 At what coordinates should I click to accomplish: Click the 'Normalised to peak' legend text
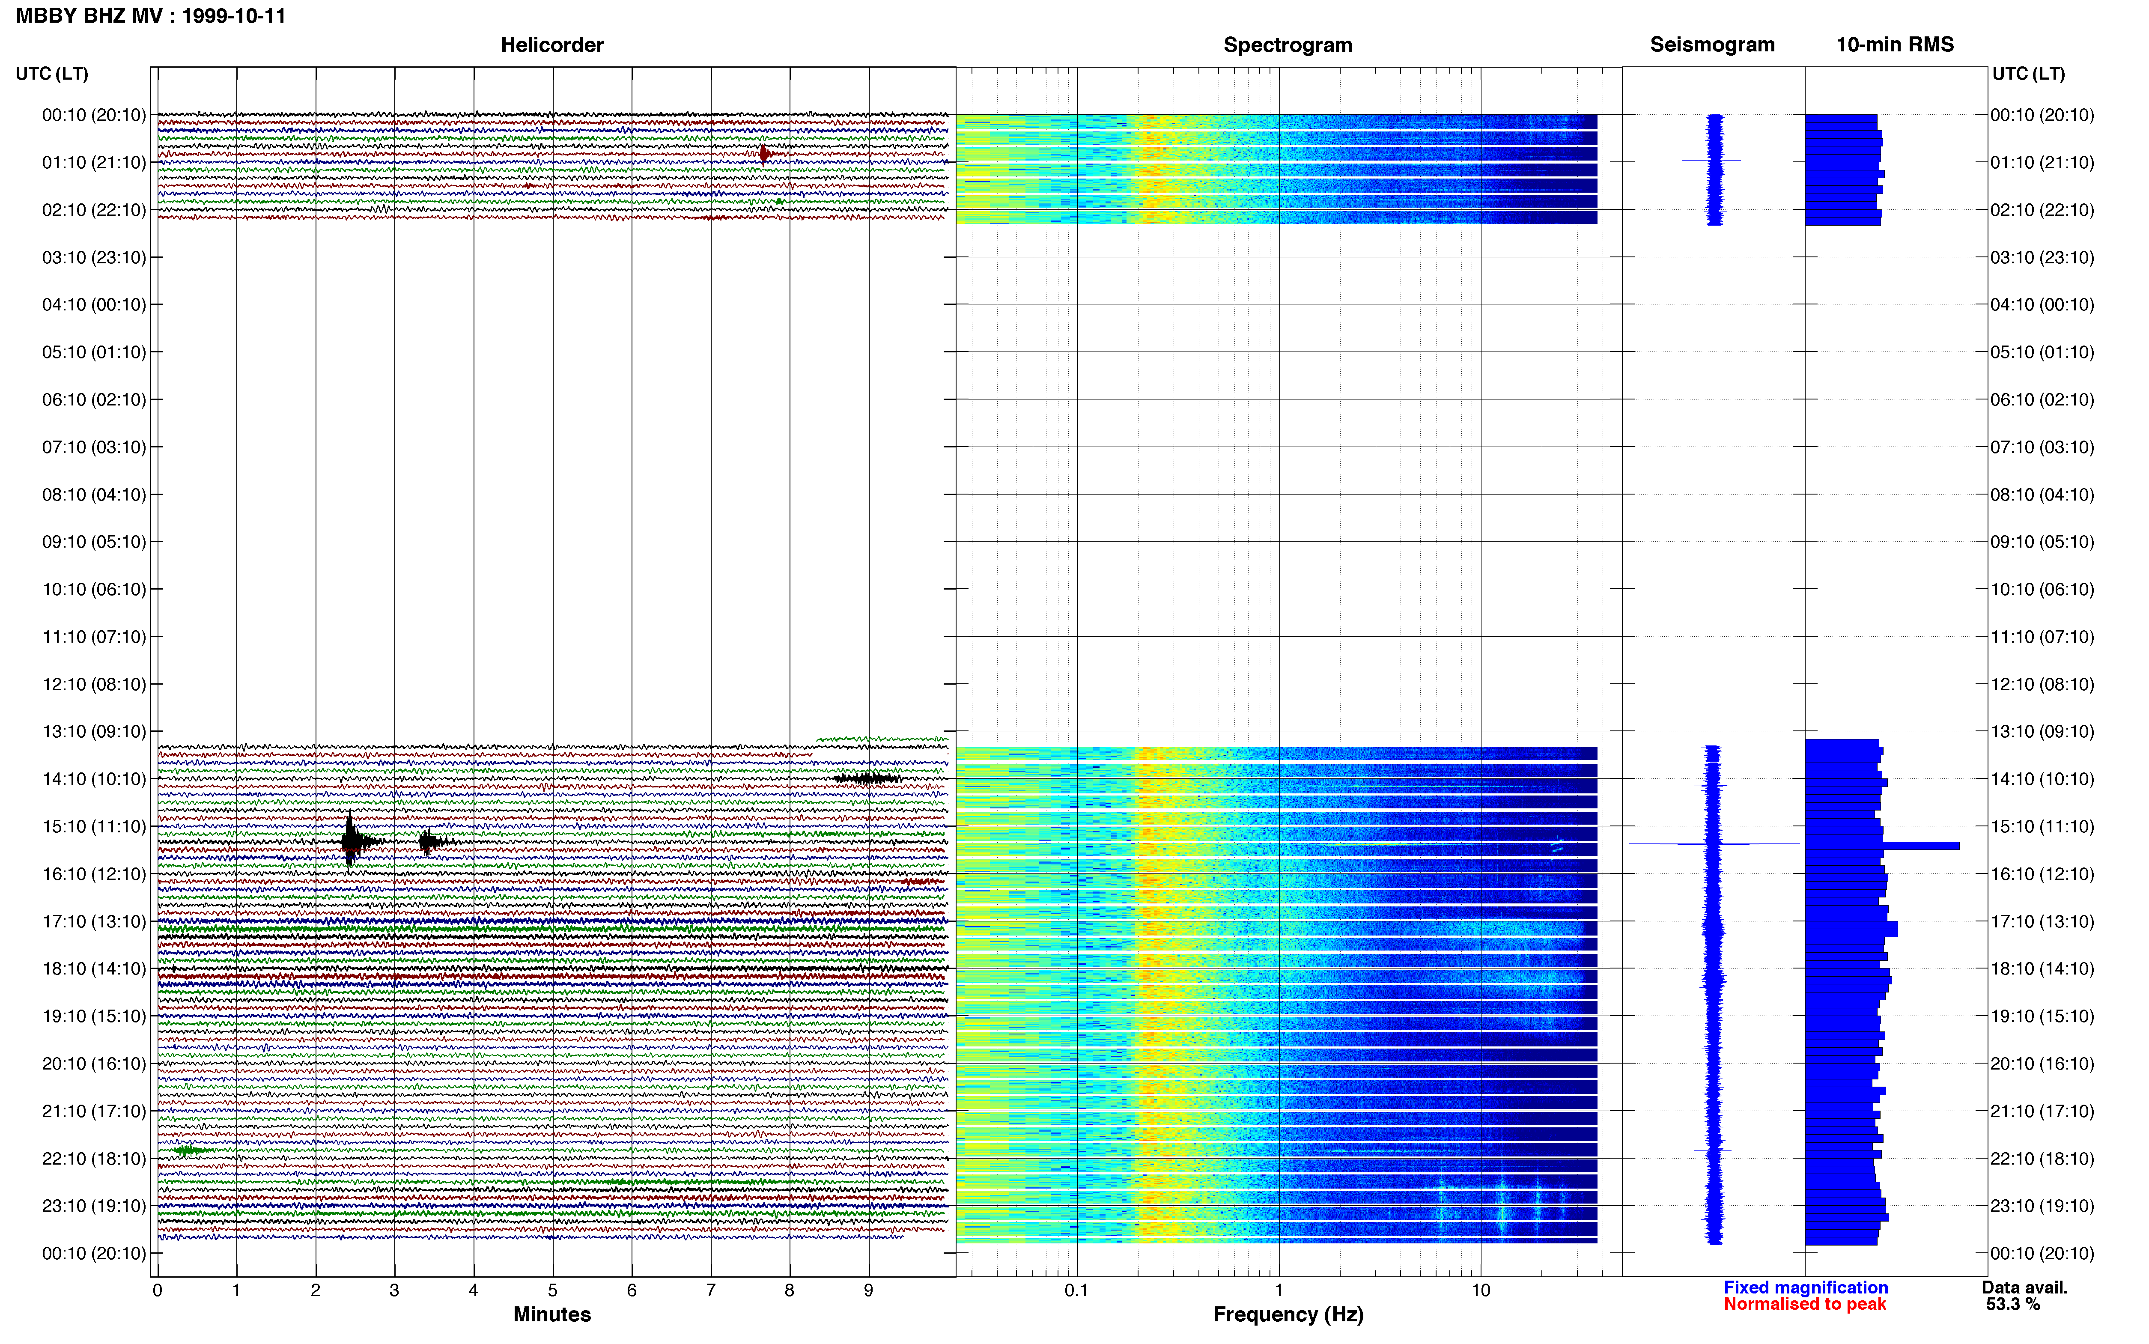pos(1804,1304)
